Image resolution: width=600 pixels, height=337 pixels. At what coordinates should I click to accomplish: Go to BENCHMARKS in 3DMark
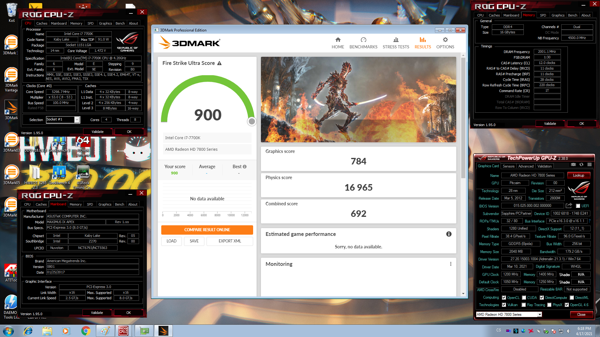click(363, 43)
